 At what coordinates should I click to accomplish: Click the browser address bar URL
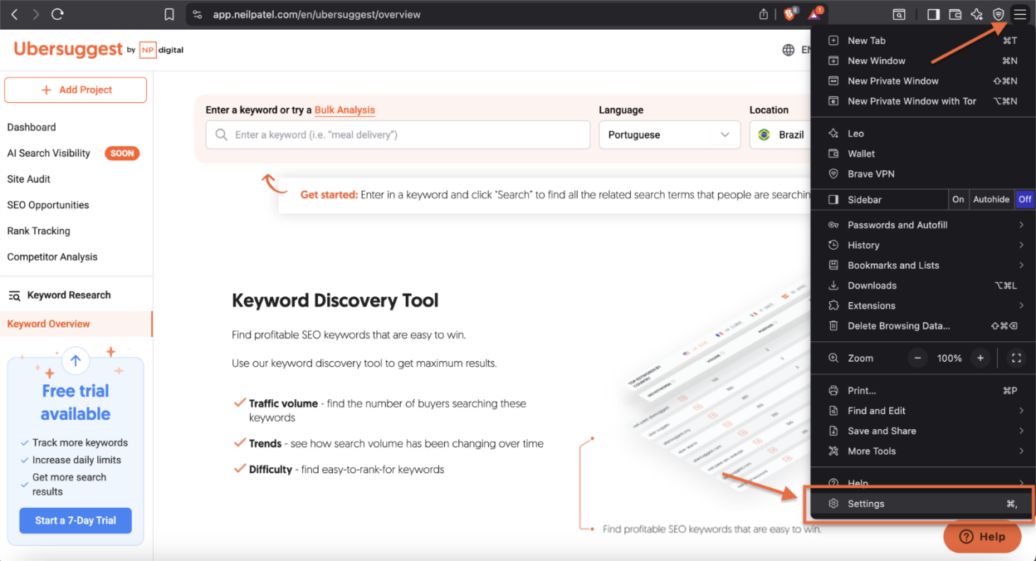pos(317,14)
